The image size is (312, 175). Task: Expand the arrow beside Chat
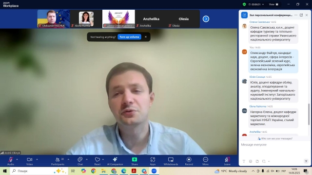87,159
